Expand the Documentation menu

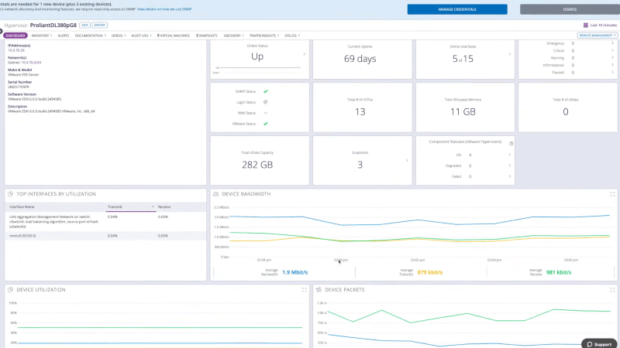point(90,36)
